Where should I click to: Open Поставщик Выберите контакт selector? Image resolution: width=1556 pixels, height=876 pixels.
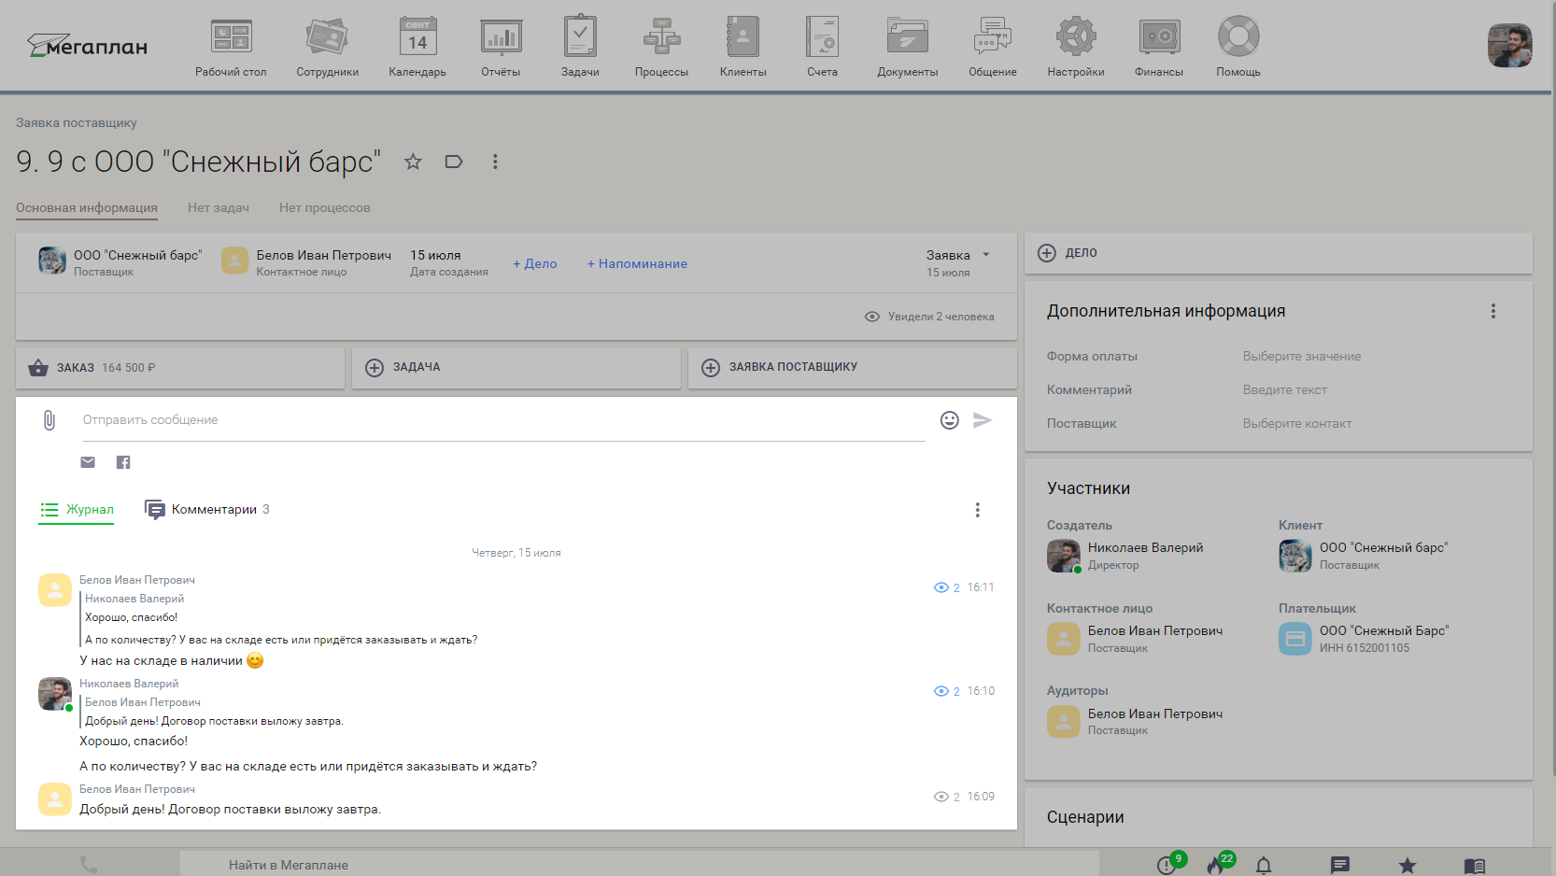tap(1297, 424)
